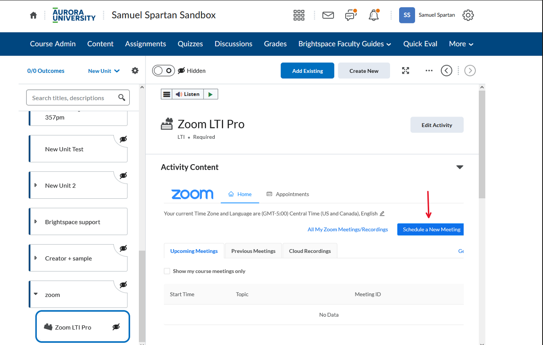Image resolution: width=543 pixels, height=345 pixels.
Task: Click the Aurora University logo
Action: point(74,15)
